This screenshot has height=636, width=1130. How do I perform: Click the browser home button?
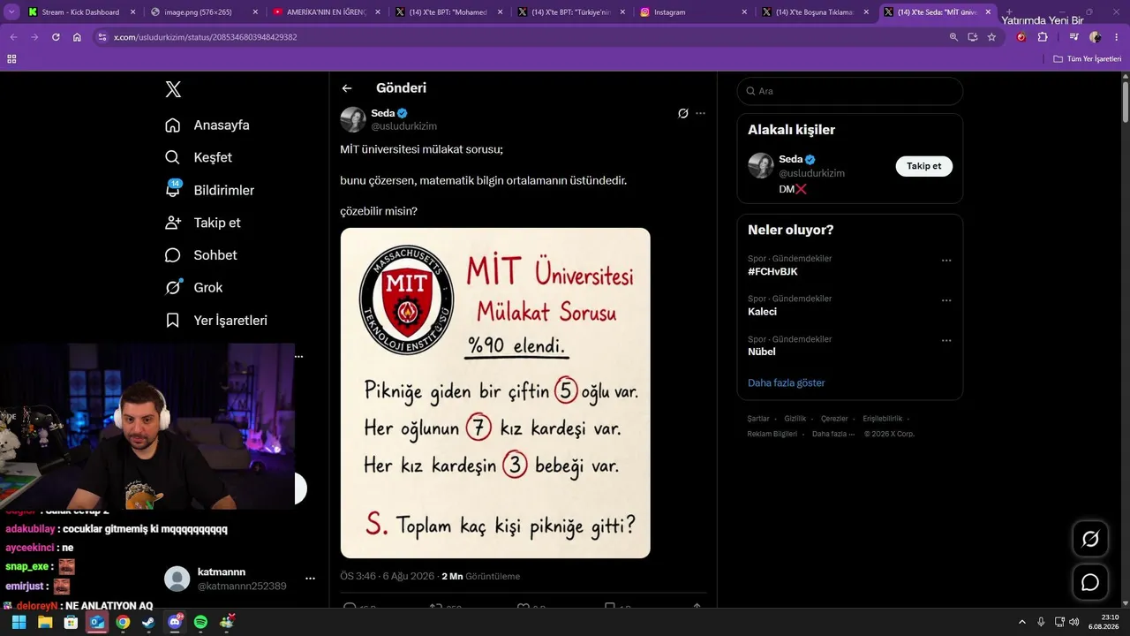click(77, 37)
